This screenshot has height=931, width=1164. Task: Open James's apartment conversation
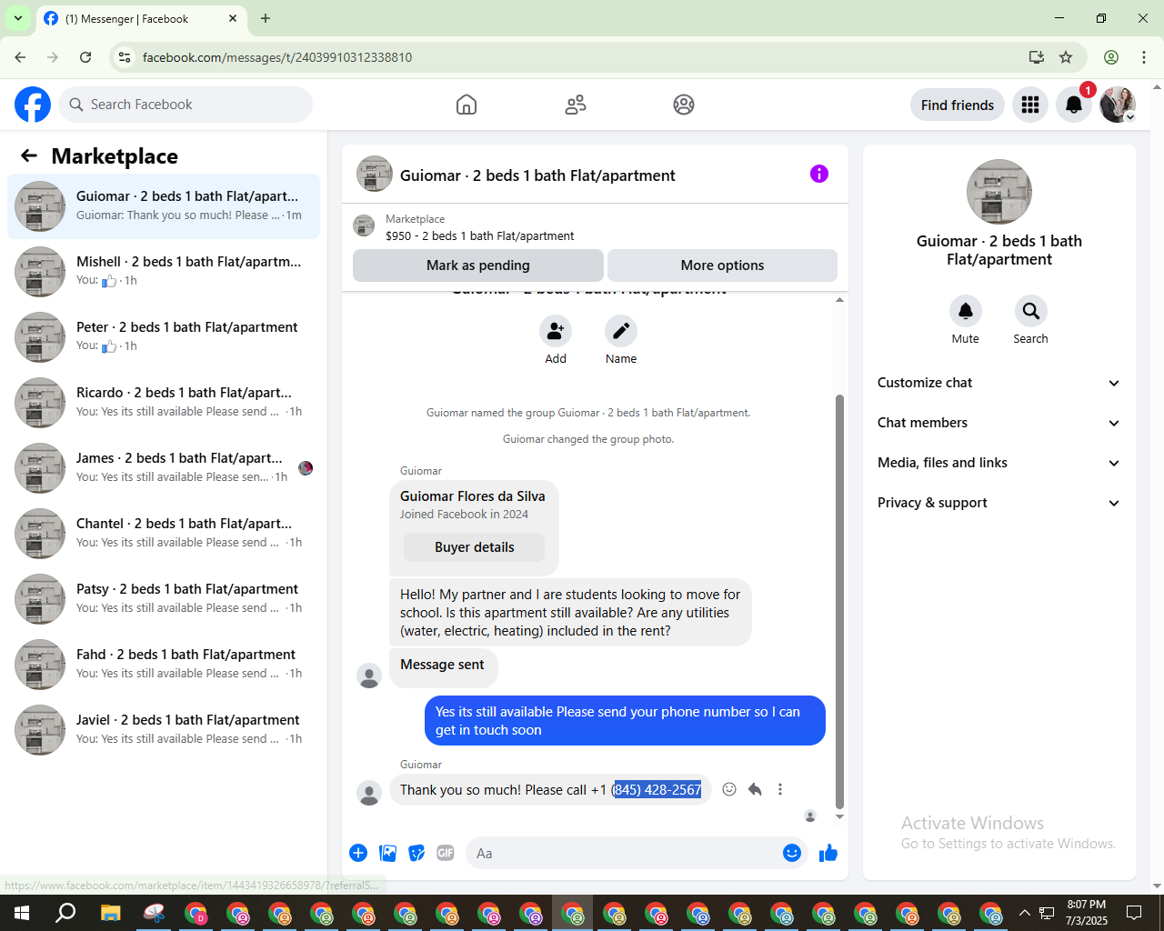point(164,468)
